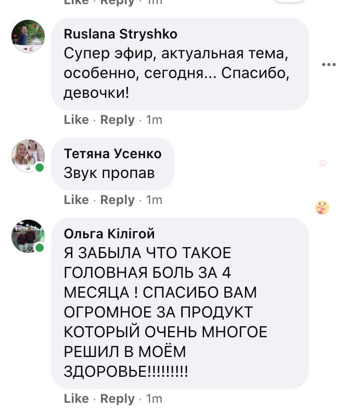Screen dimensions: 357x408
Task: Click the 1m timestamp under Ольга's comment
Action: (154, 399)
